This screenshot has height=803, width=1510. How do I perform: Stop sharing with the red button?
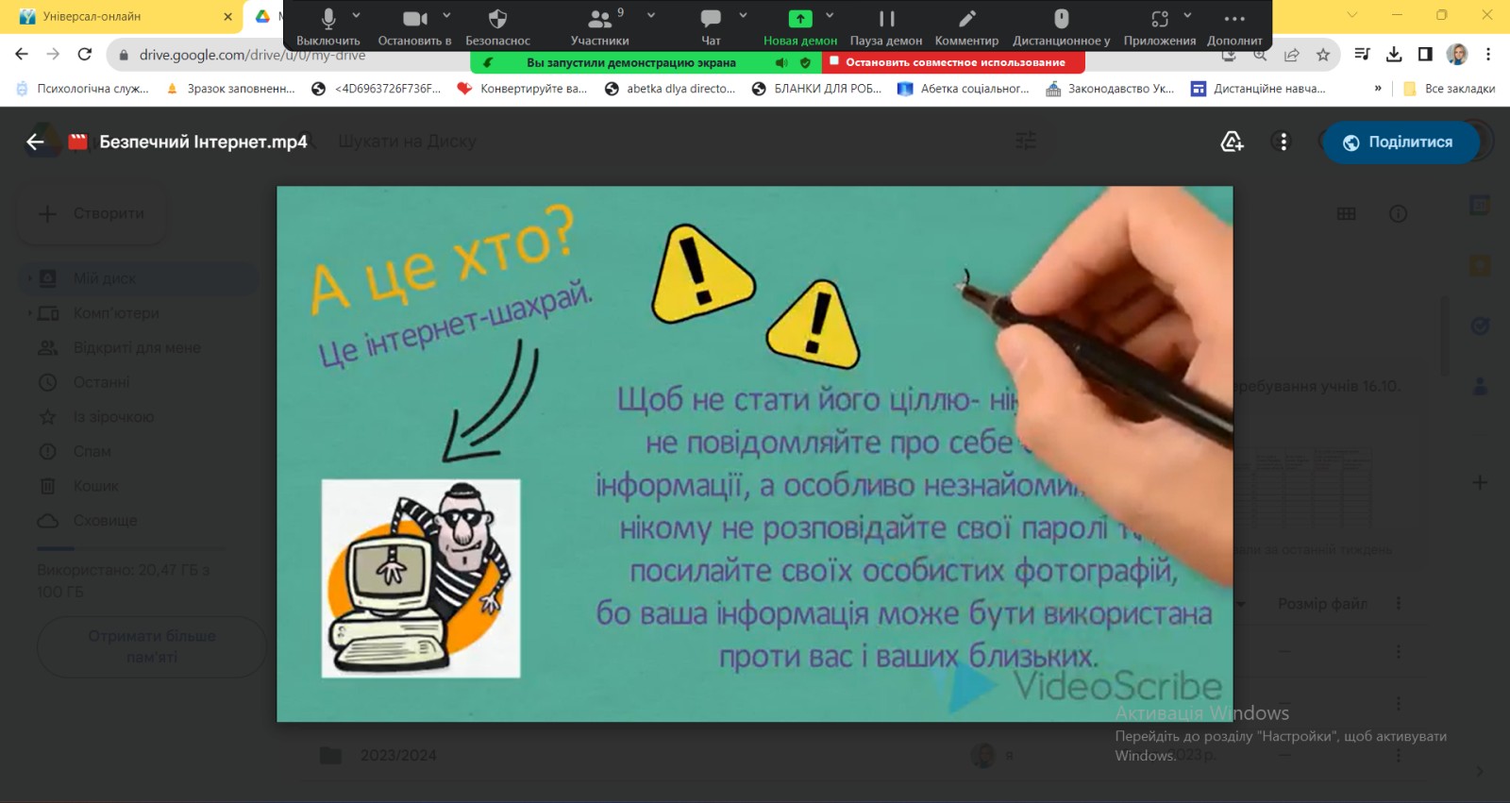[953, 62]
